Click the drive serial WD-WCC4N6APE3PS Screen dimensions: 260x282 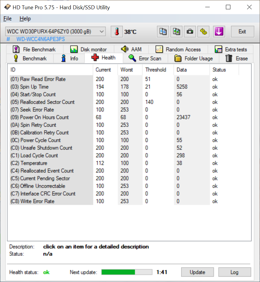point(41,39)
